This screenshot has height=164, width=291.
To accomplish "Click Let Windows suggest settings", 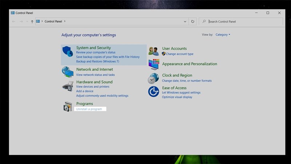I will [x=181, y=93].
